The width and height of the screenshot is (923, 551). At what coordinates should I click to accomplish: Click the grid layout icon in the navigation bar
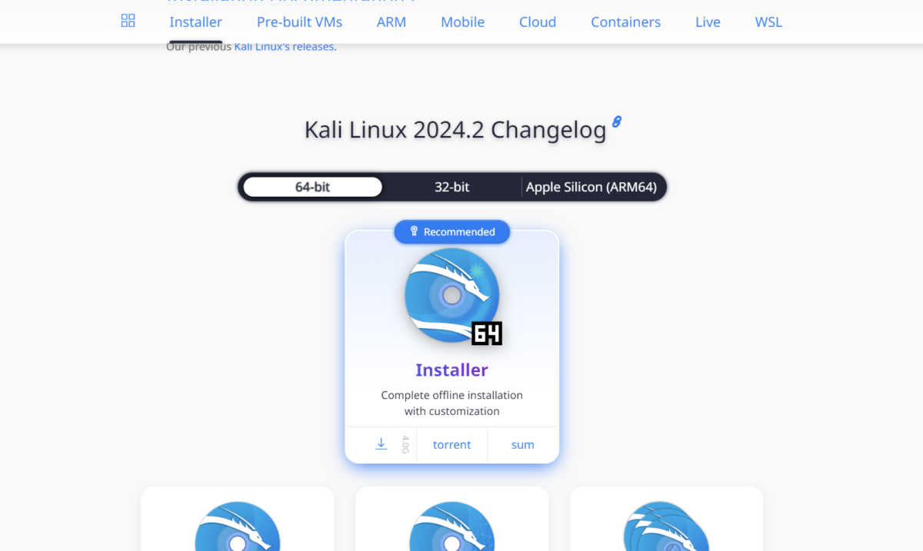(x=128, y=21)
